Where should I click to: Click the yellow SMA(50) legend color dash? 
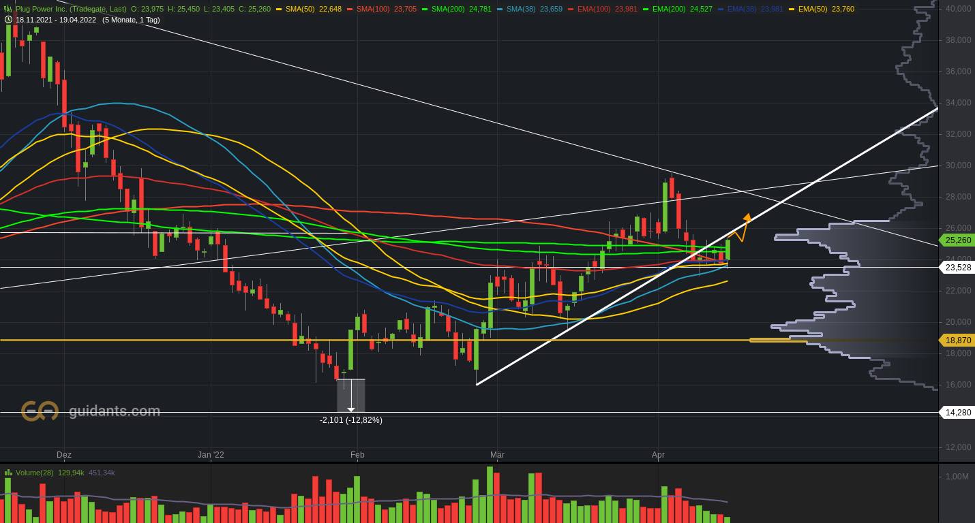280,9
